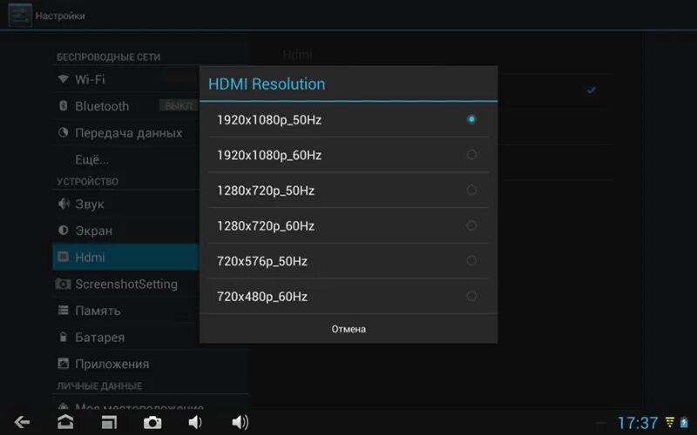The width and height of the screenshot is (697, 435).
Task: Click the 1920x1080p_50Hz label text
Action: coord(269,120)
